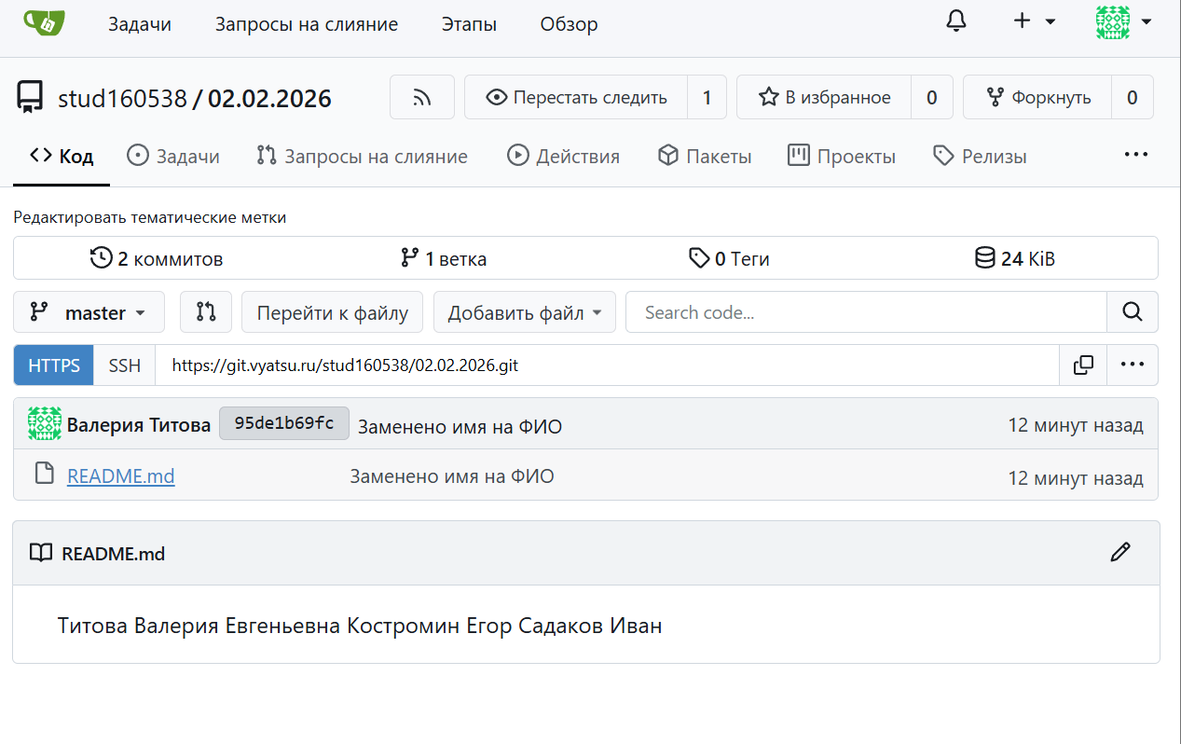Edit README.md with the pencil icon

click(1119, 553)
